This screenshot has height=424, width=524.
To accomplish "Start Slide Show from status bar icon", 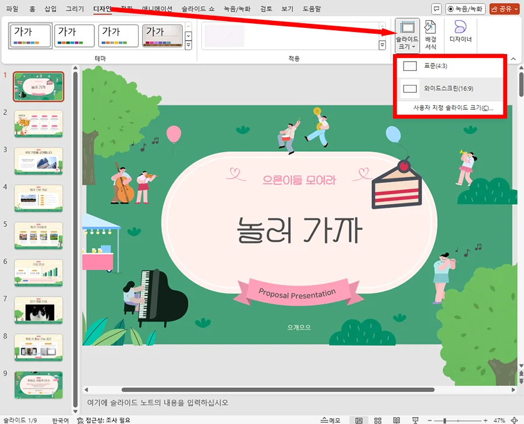I will tap(415, 419).
